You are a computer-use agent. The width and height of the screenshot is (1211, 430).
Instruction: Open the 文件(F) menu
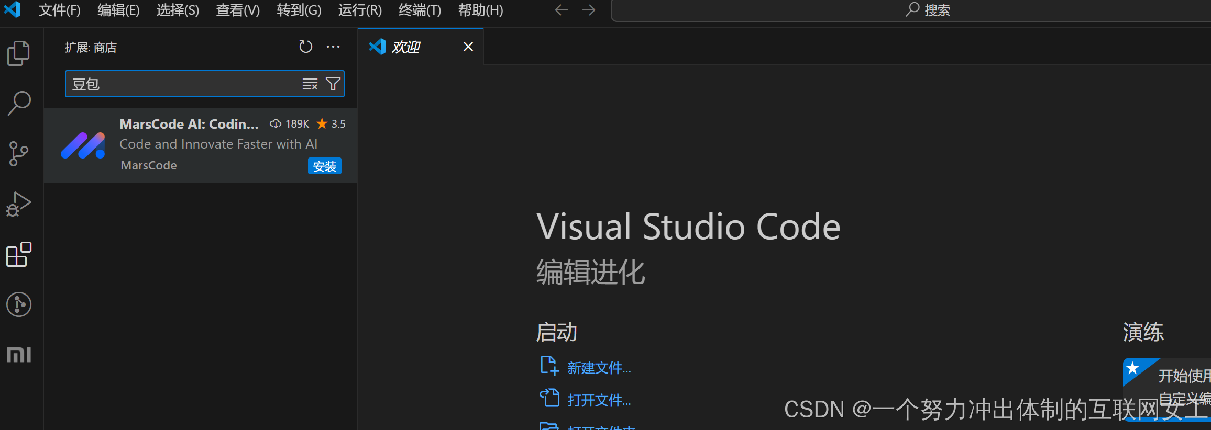click(60, 10)
